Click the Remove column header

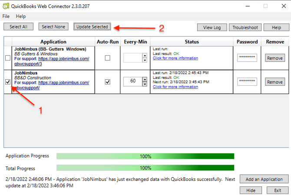[x=275, y=42]
